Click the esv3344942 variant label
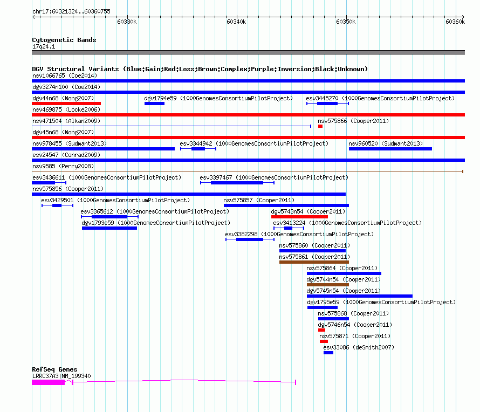This screenshot has width=480, height=412. pos(254,143)
